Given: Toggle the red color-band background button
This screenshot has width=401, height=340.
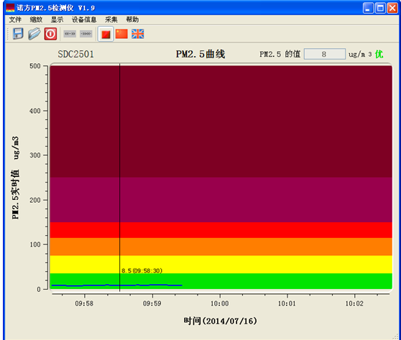Looking at the screenshot, I should tap(106, 34).
